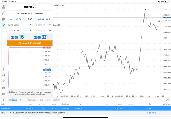Switch to the ข่าว (News) tab
171x119 pixels.
pyautogui.click(x=41, y=100)
